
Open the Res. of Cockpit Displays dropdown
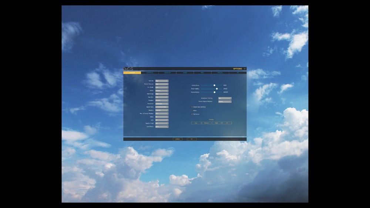coord(162,114)
